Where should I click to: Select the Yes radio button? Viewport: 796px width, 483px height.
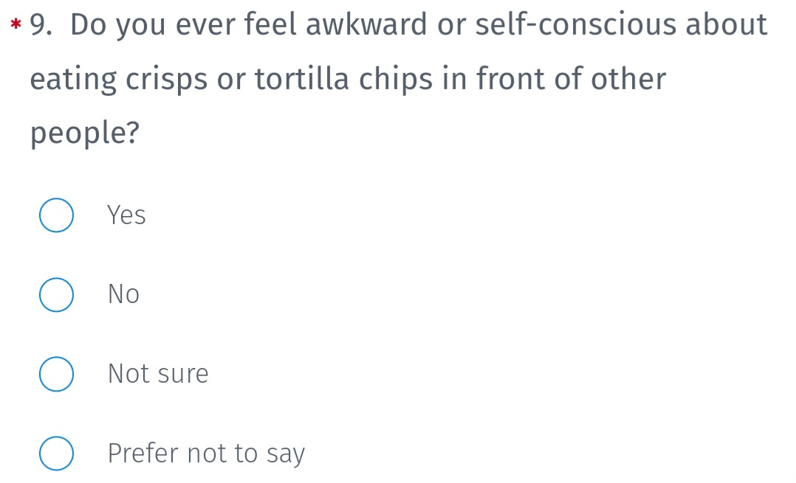point(56,215)
